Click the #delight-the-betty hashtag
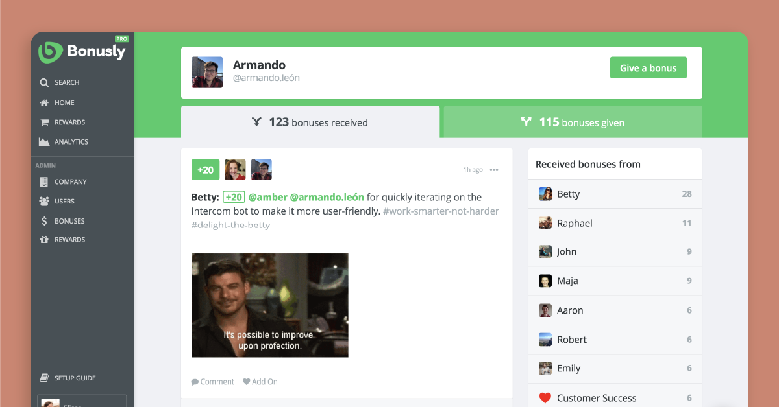779x407 pixels. point(230,226)
